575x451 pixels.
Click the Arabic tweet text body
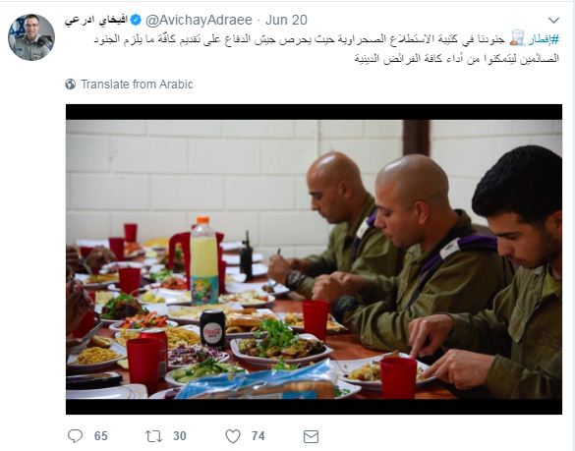(x=326, y=48)
